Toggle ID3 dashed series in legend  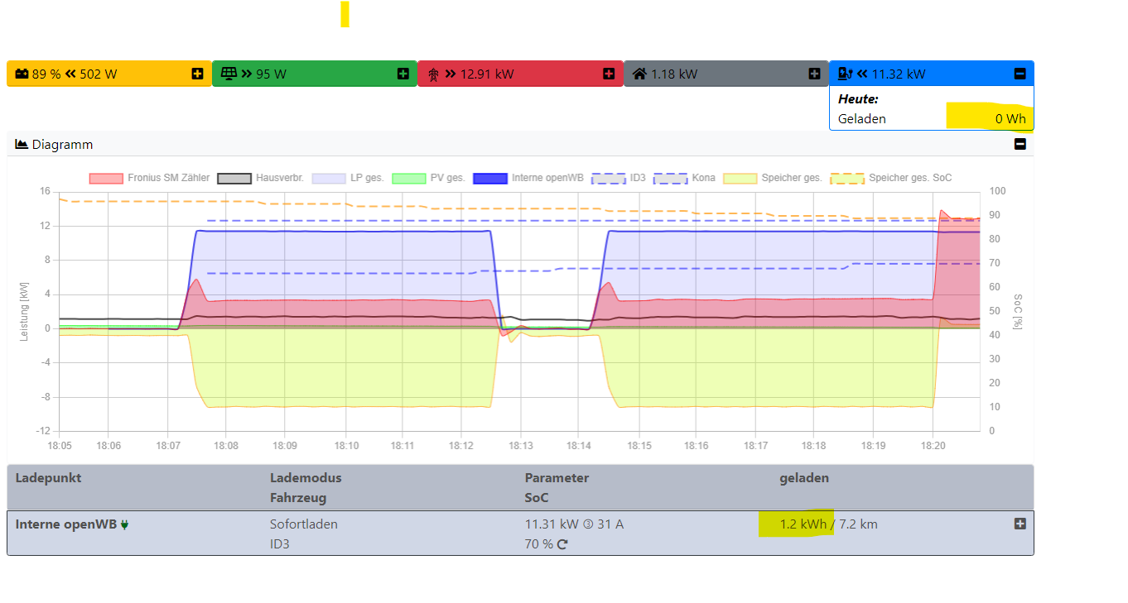[619, 178]
